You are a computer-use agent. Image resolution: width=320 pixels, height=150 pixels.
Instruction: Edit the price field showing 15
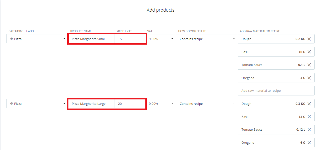coord(130,39)
